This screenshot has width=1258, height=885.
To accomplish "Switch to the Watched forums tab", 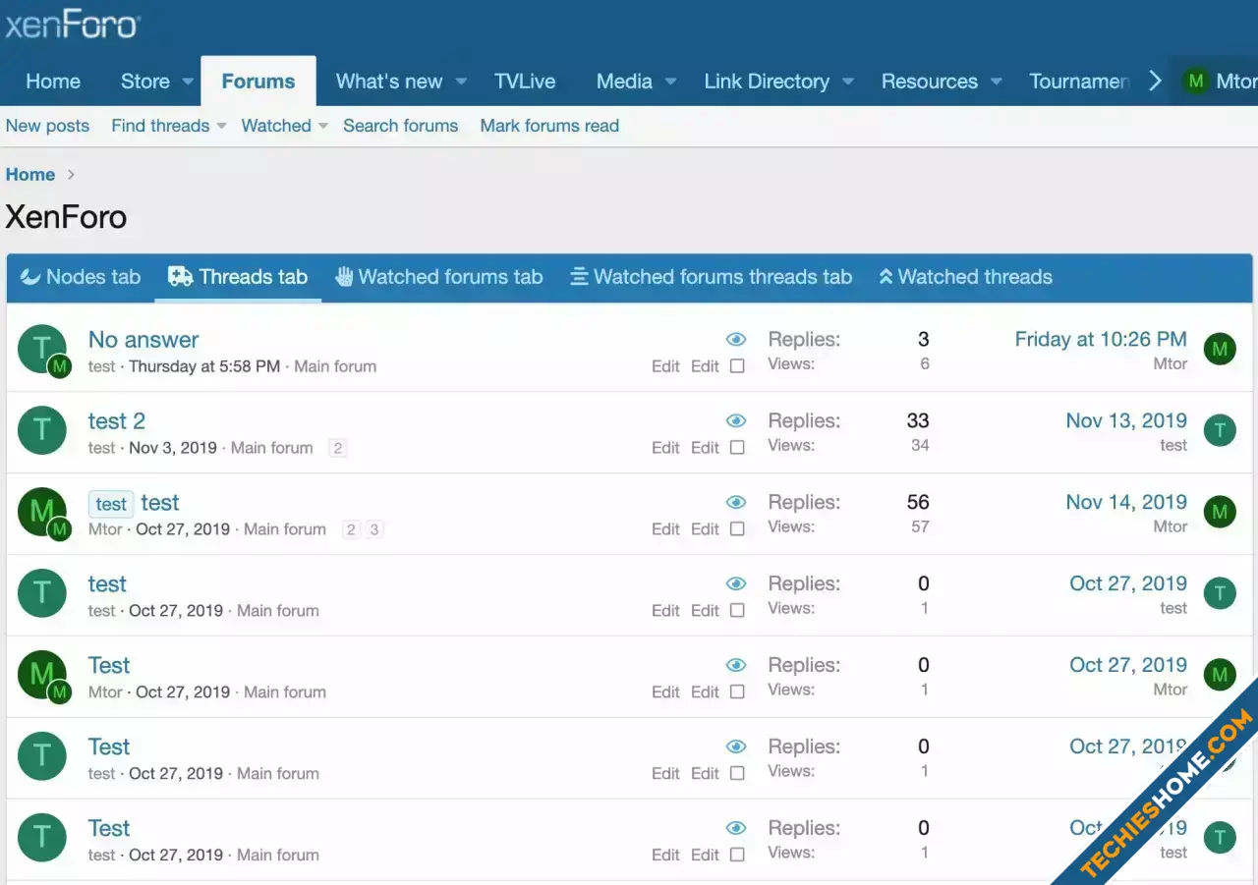I will [x=438, y=277].
